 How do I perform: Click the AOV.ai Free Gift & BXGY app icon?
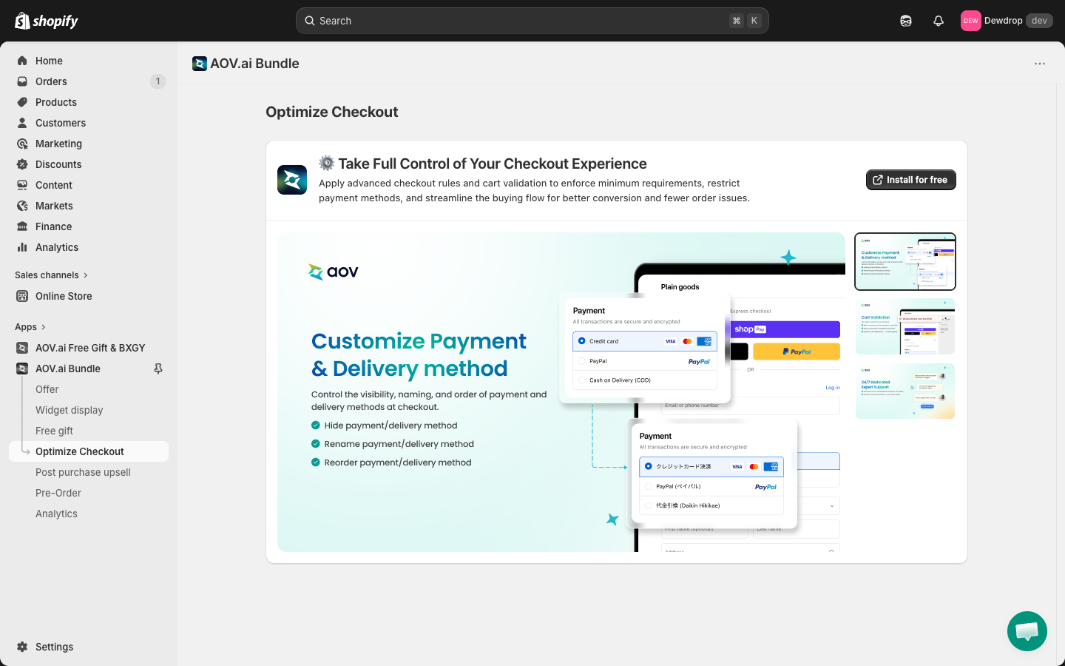pyautogui.click(x=22, y=348)
